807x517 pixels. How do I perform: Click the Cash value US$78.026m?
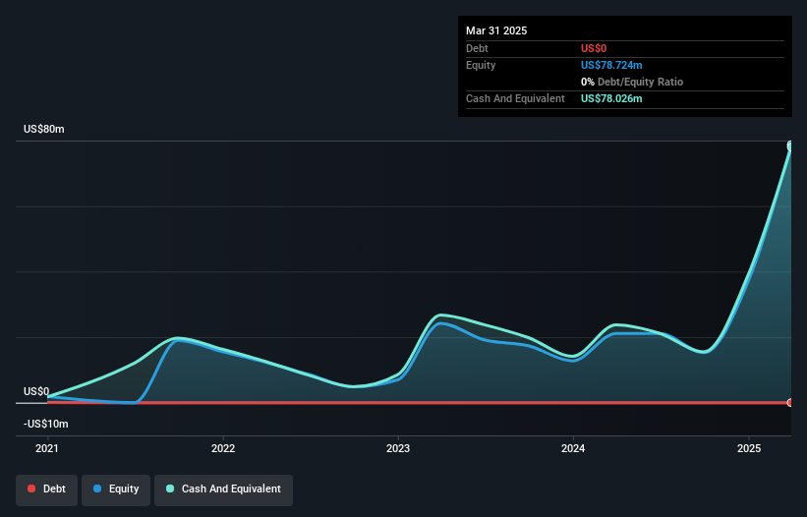pos(611,98)
